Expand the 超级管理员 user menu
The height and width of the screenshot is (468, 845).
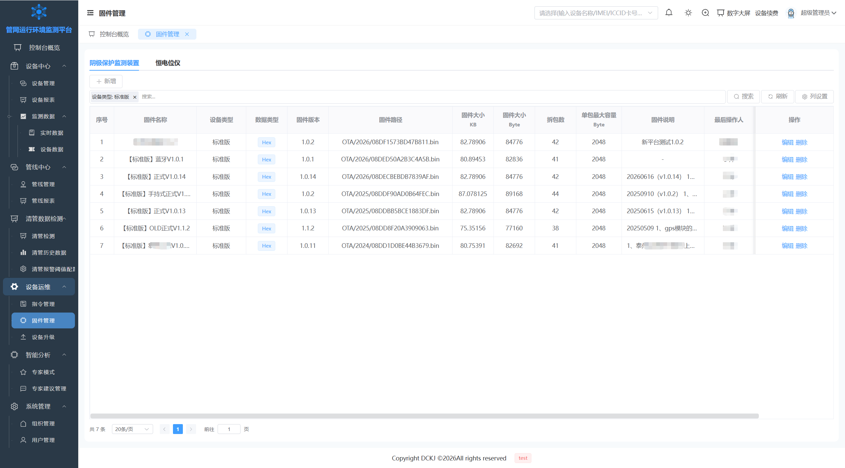click(x=819, y=13)
